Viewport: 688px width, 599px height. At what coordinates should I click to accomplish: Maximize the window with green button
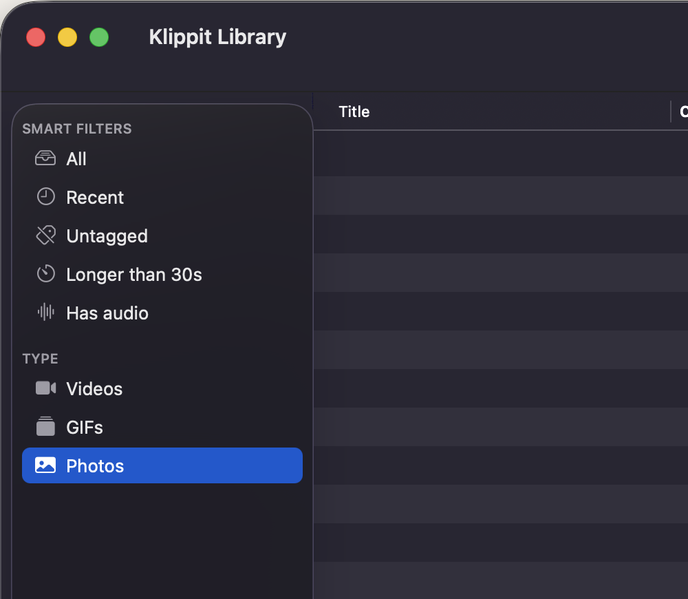click(x=99, y=37)
